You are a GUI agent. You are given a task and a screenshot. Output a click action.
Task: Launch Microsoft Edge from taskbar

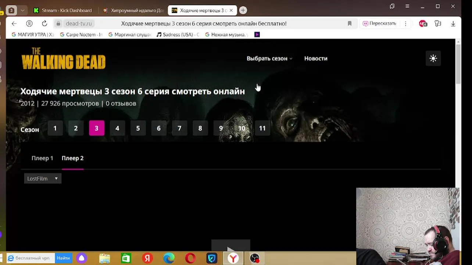tap(169, 258)
